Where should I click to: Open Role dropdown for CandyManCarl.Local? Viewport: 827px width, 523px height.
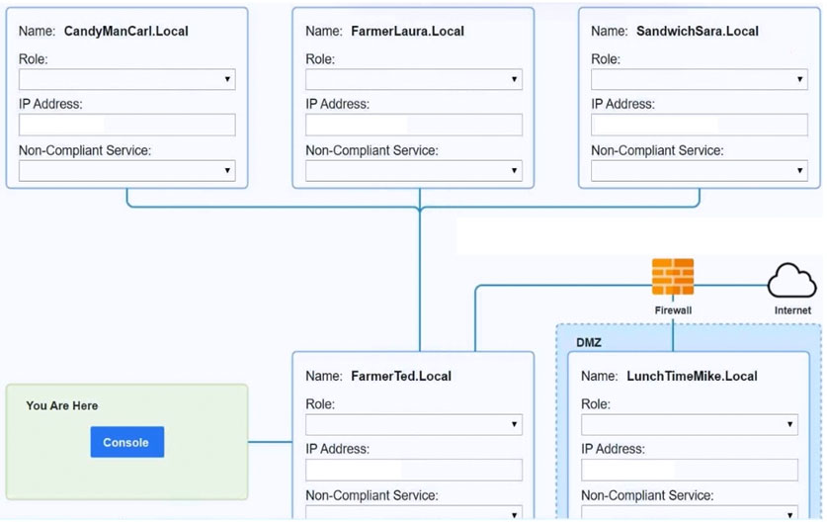pyautogui.click(x=126, y=80)
